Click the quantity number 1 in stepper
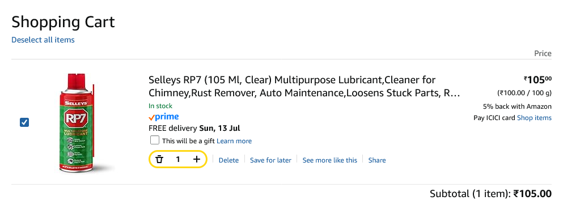Image resolution: width=563 pixels, height=222 pixels. [177, 160]
